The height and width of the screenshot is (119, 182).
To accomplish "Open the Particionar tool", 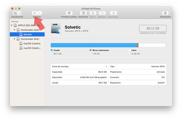I will click(x=83, y=13).
